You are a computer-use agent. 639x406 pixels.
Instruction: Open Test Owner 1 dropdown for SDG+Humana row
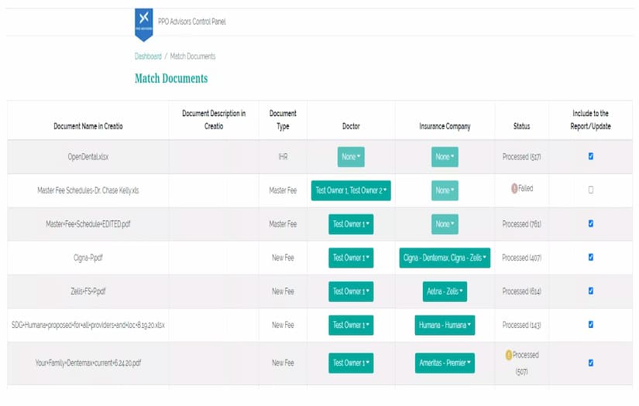coord(351,325)
